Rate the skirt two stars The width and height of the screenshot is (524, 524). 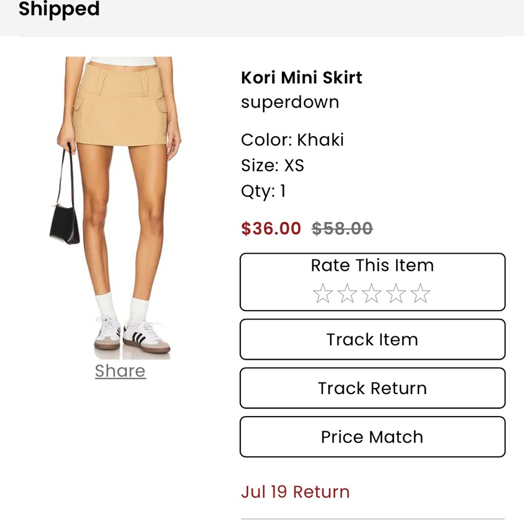(x=346, y=293)
